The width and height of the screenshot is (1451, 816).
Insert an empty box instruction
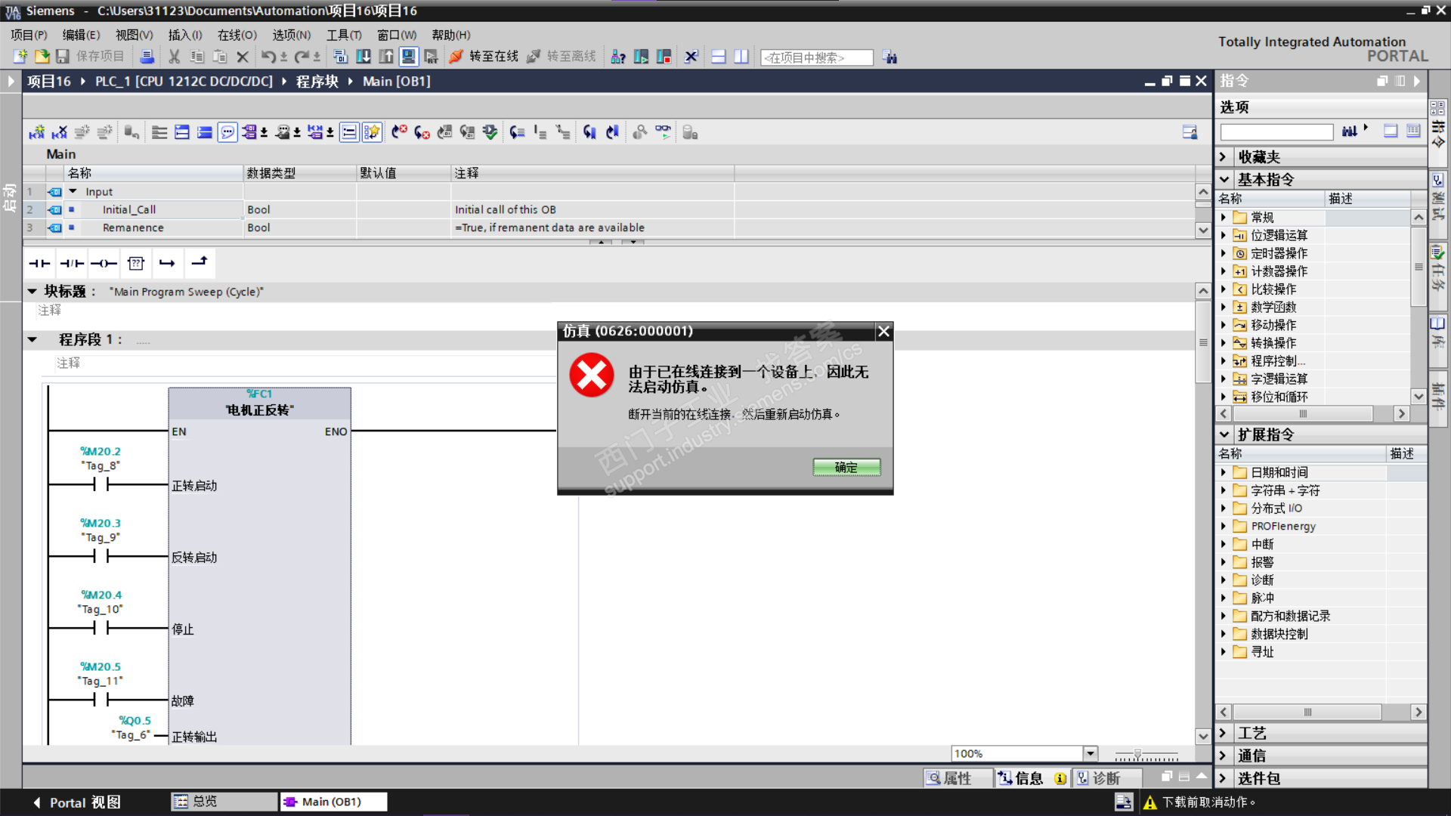(136, 263)
